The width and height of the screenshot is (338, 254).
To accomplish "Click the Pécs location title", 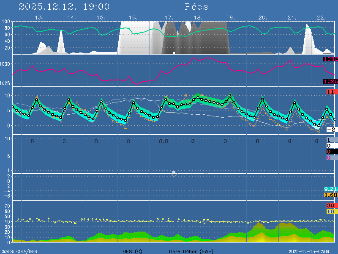I will 196,7.
